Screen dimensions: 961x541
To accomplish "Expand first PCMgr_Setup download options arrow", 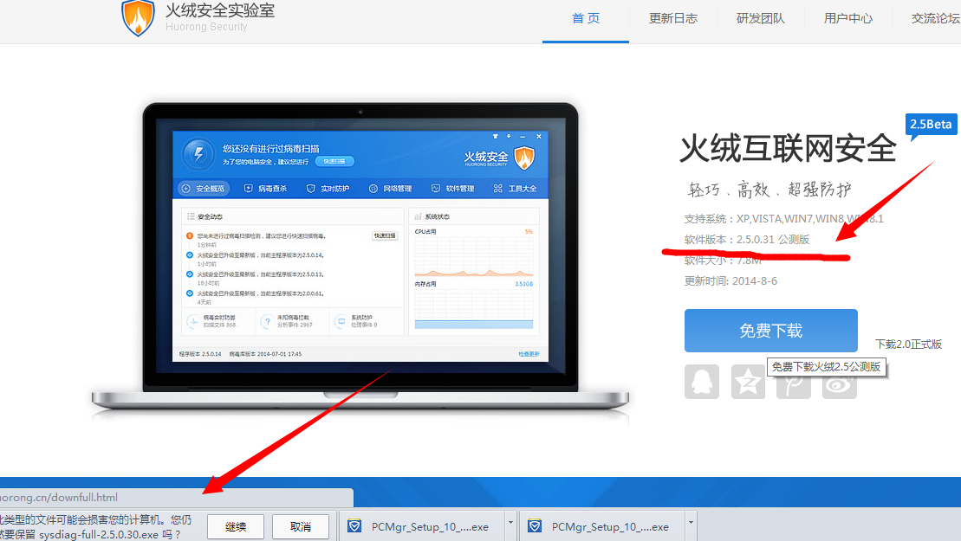I will (x=510, y=524).
